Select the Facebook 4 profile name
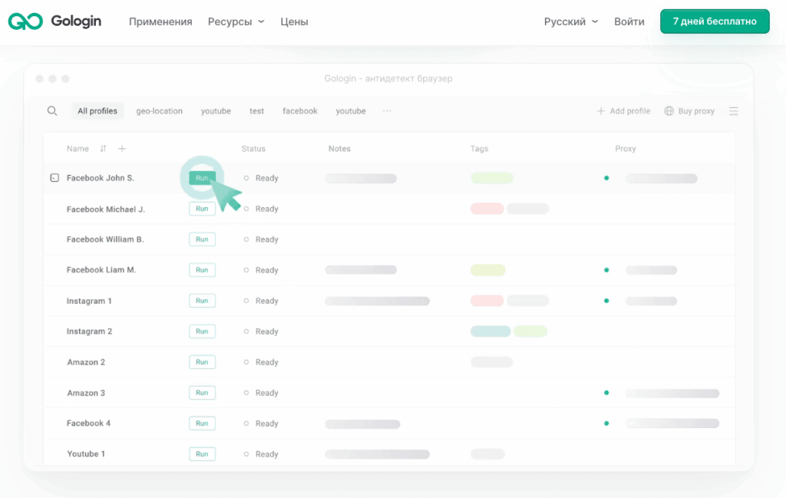 [x=89, y=424]
